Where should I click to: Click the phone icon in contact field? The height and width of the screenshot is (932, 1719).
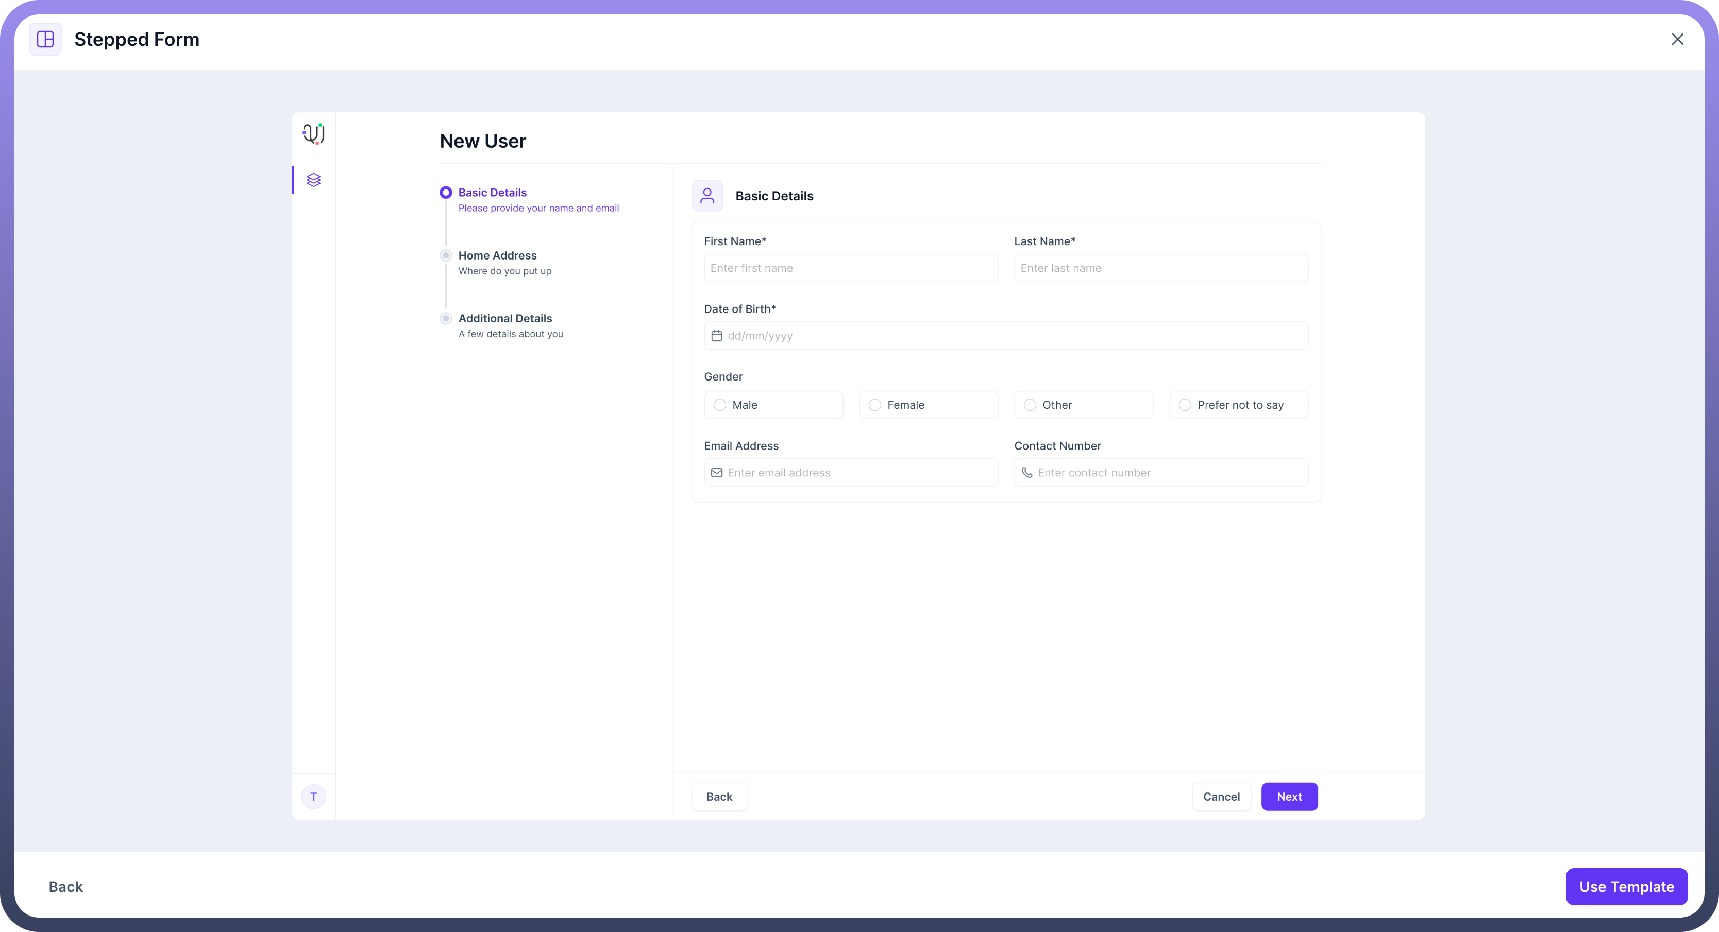coord(1027,473)
